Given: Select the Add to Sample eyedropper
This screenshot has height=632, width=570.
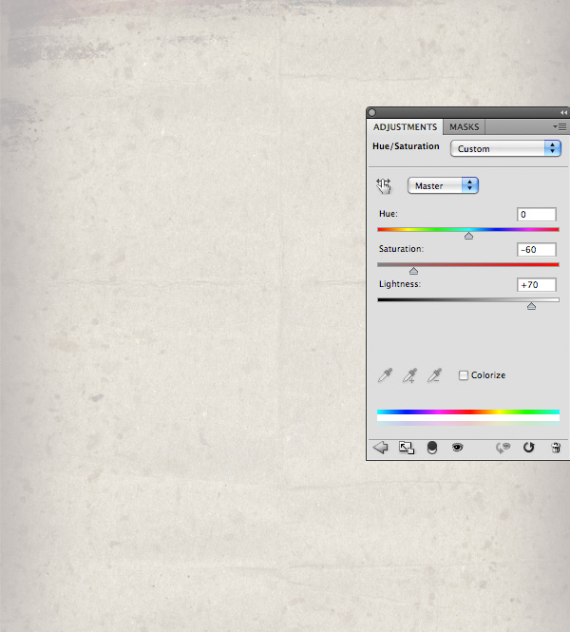Looking at the screenshot, I should tap(409, 375).
